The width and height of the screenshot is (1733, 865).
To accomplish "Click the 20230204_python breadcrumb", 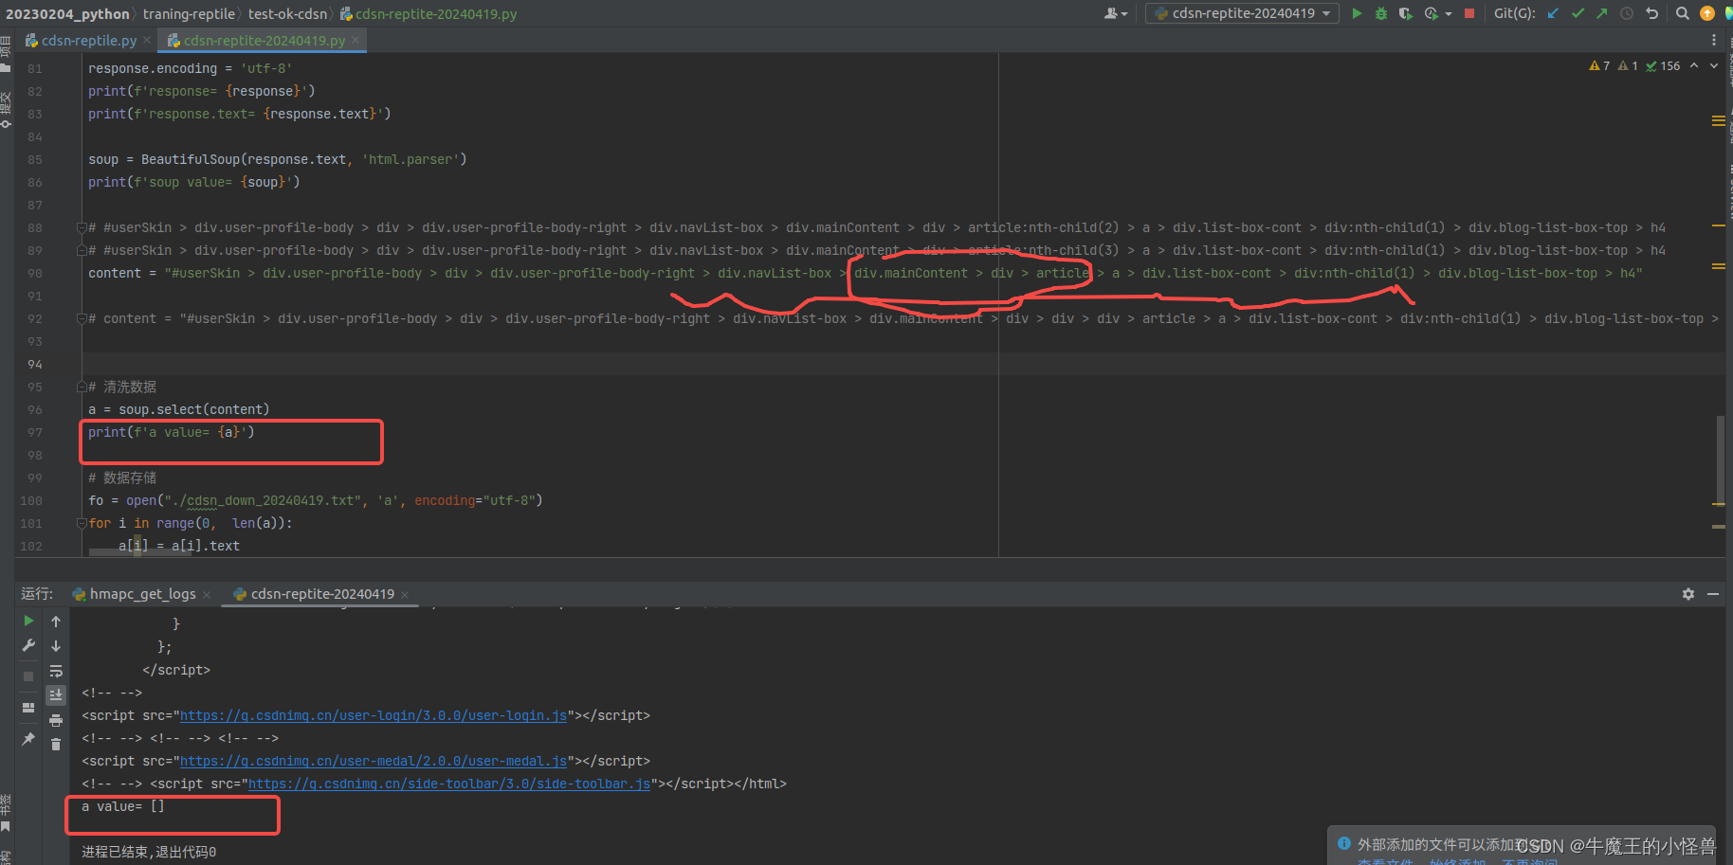I will [68, 13].
